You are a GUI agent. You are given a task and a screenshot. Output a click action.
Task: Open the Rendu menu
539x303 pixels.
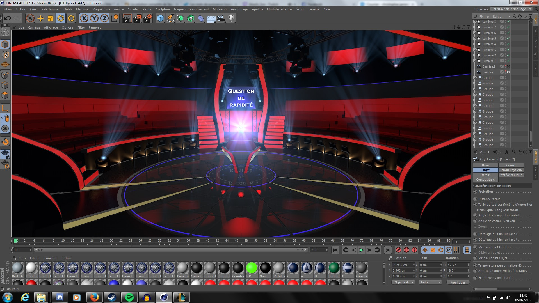[x=147, y=9]
